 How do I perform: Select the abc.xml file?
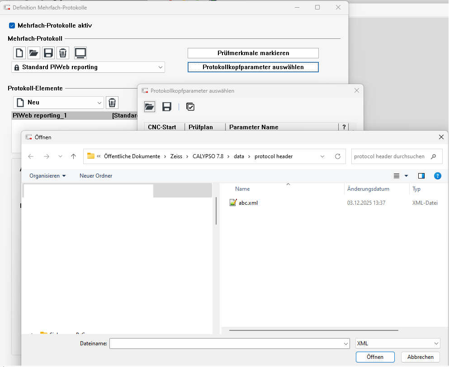pos(248,203)
